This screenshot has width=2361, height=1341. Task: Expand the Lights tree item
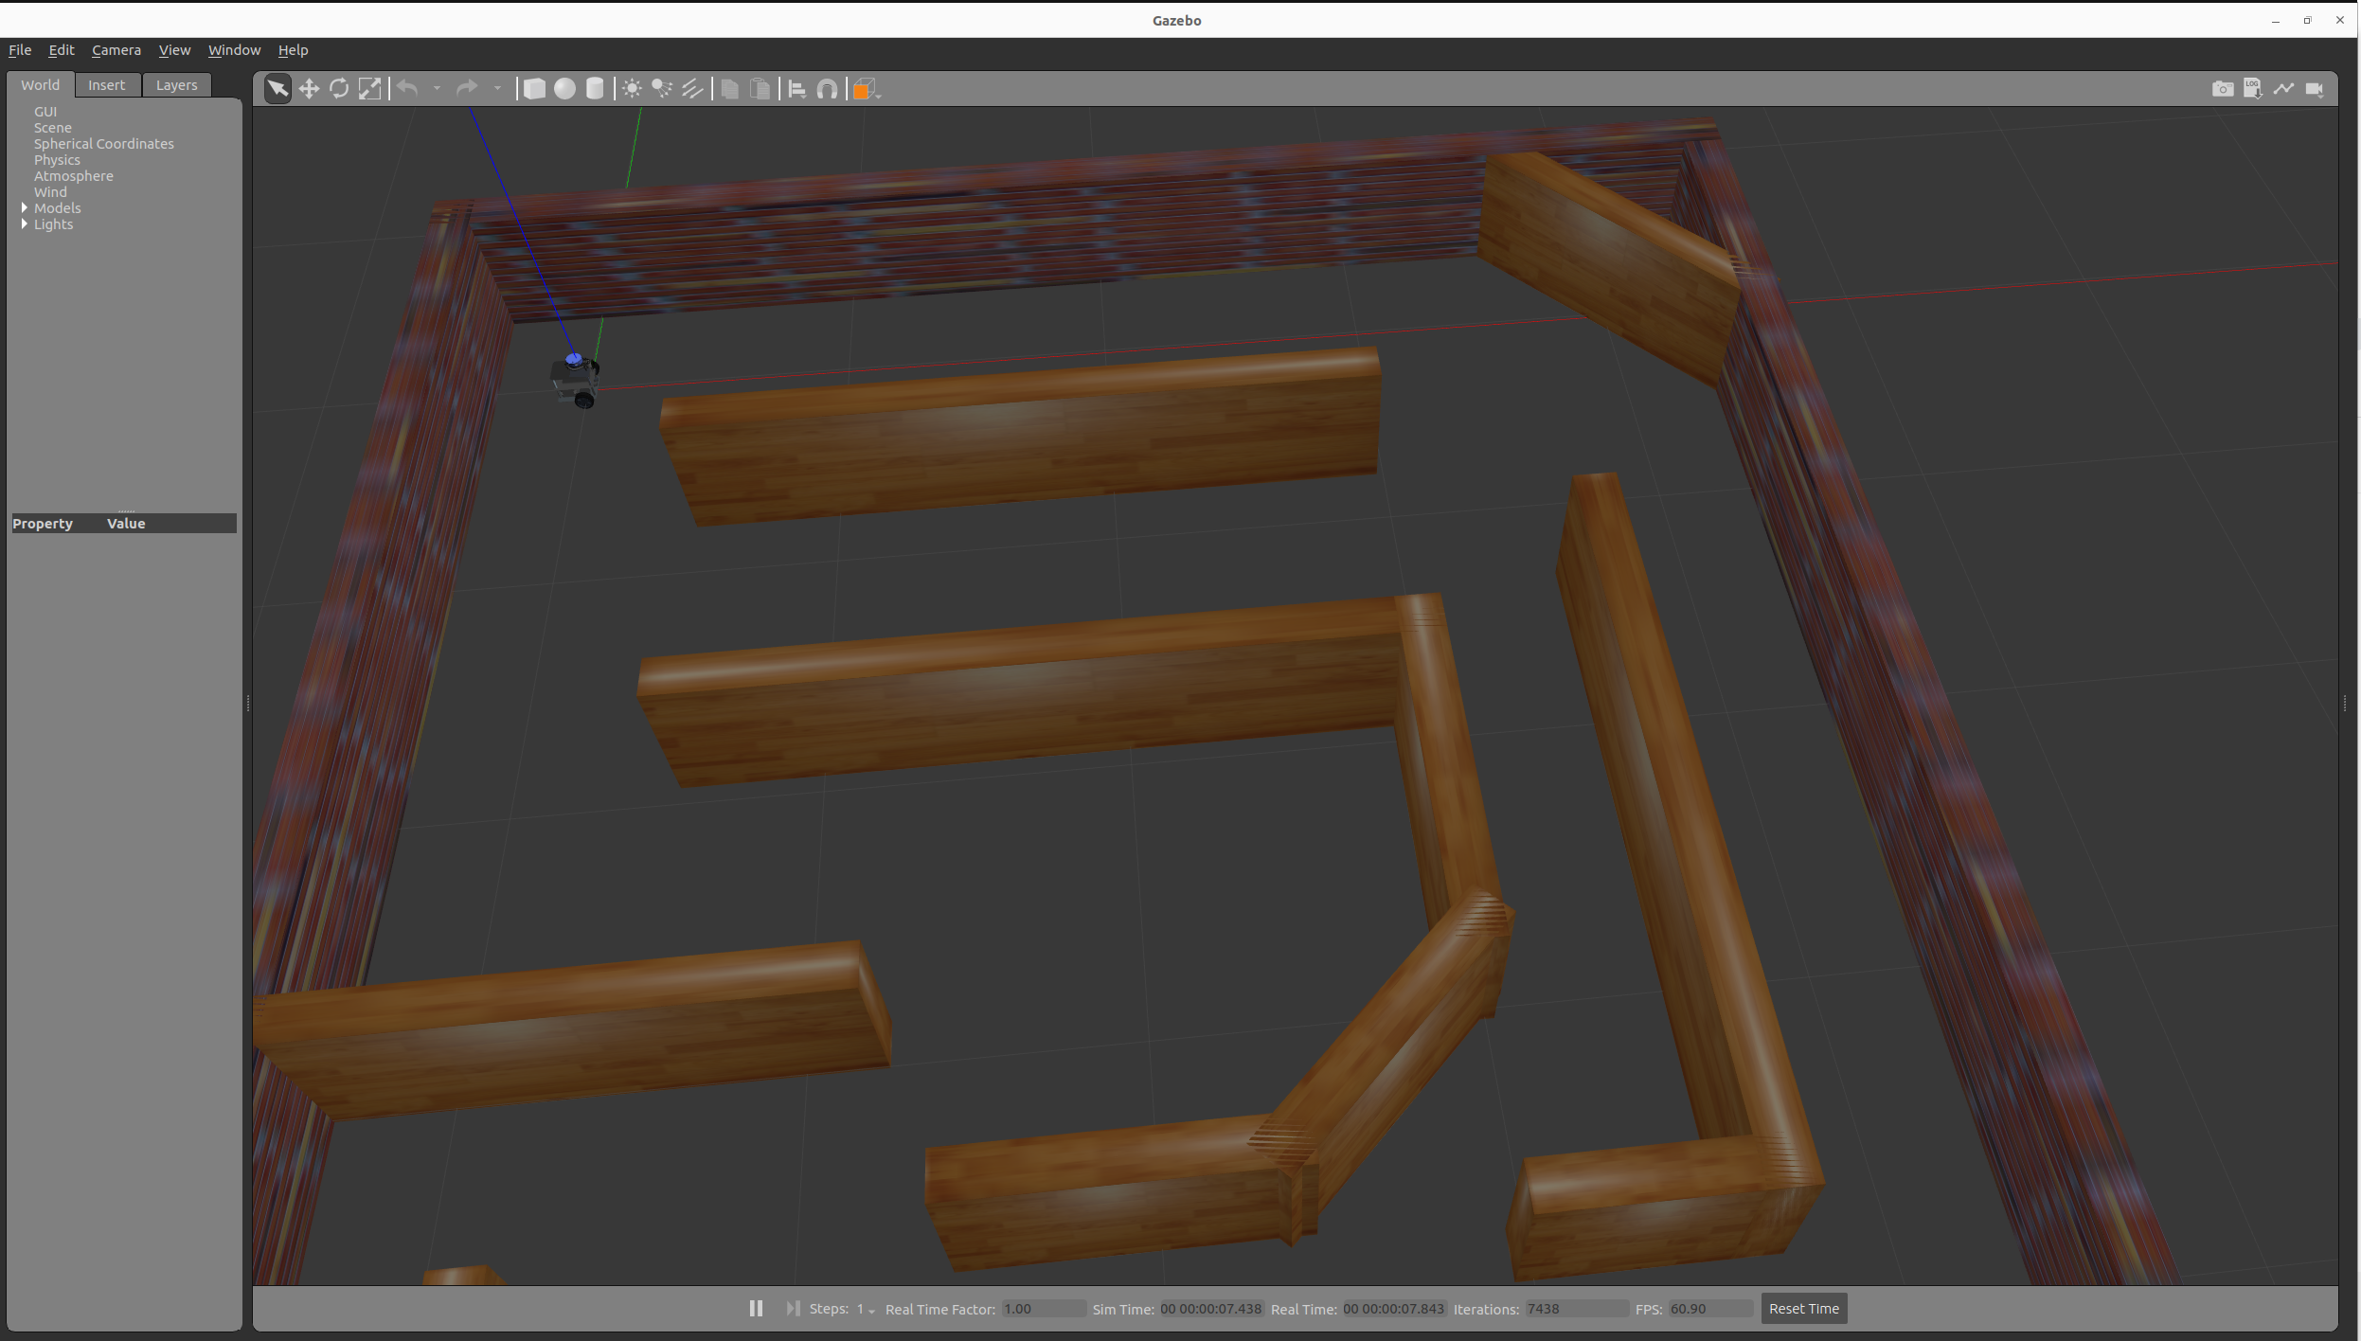pos(25,224)
